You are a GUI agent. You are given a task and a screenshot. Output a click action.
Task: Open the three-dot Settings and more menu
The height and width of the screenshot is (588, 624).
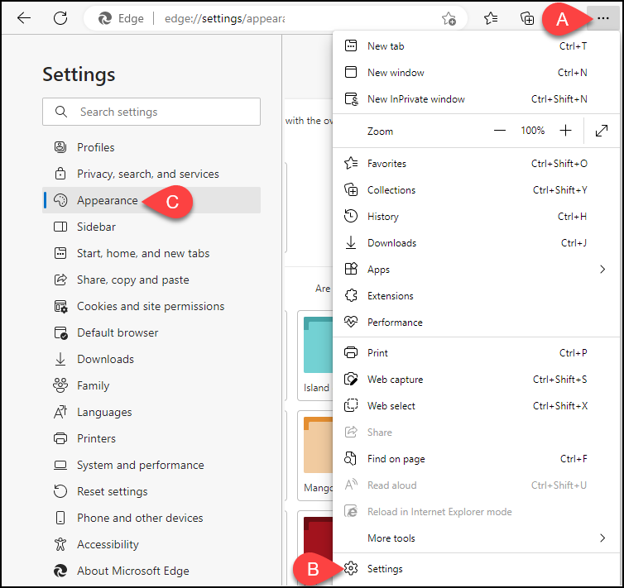[x=603, y=18]
